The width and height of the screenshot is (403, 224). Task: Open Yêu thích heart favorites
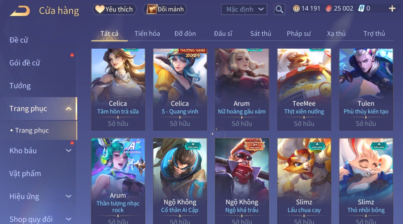(x=115, y=9)
